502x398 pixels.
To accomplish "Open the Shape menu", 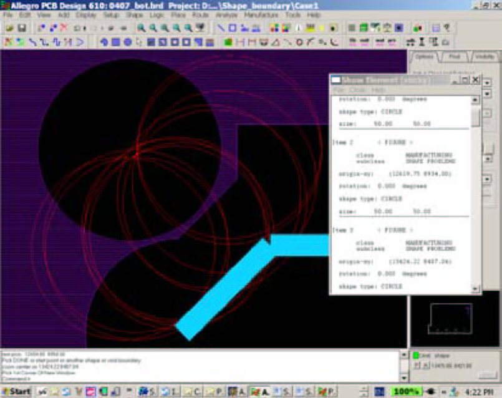I will pyautogui.click(x=135, y=15).
